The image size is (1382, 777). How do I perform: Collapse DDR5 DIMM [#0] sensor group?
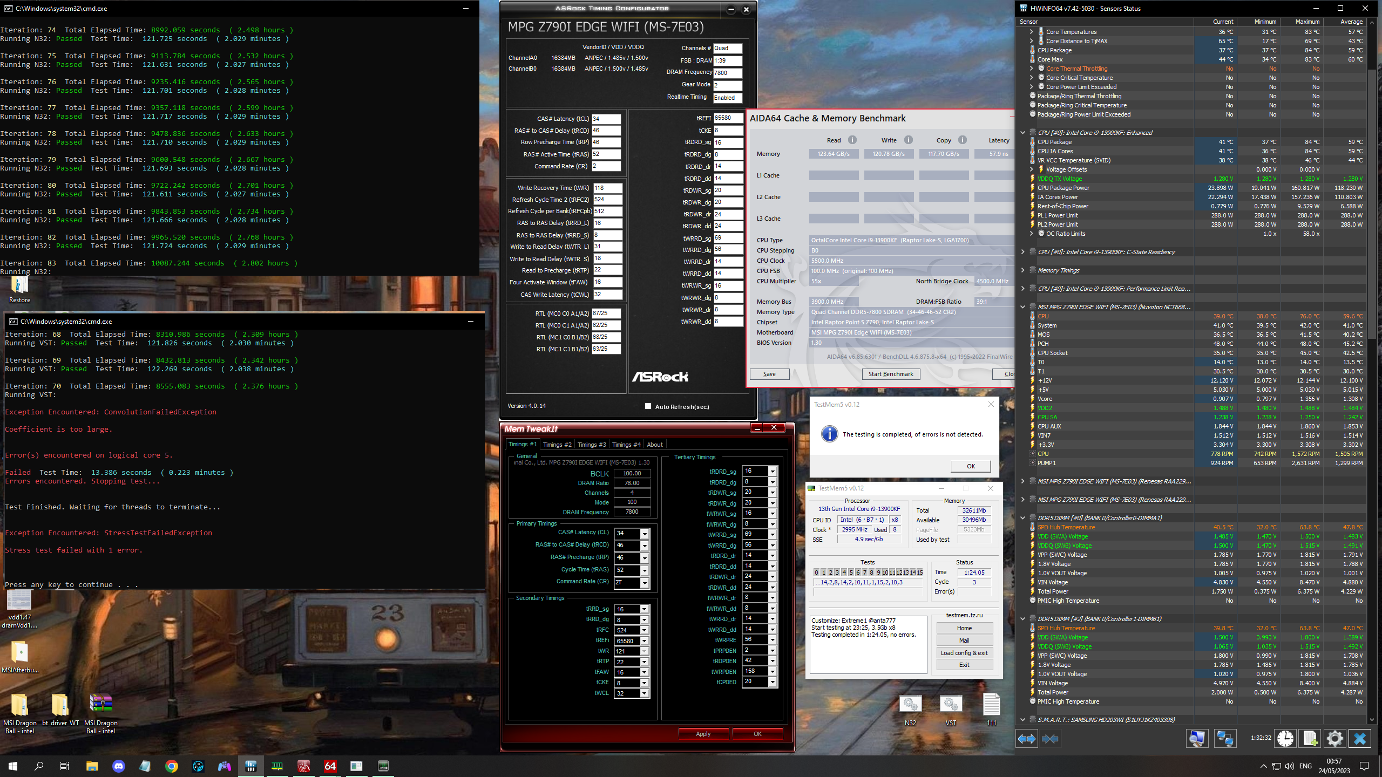(x=1022, y=518)
